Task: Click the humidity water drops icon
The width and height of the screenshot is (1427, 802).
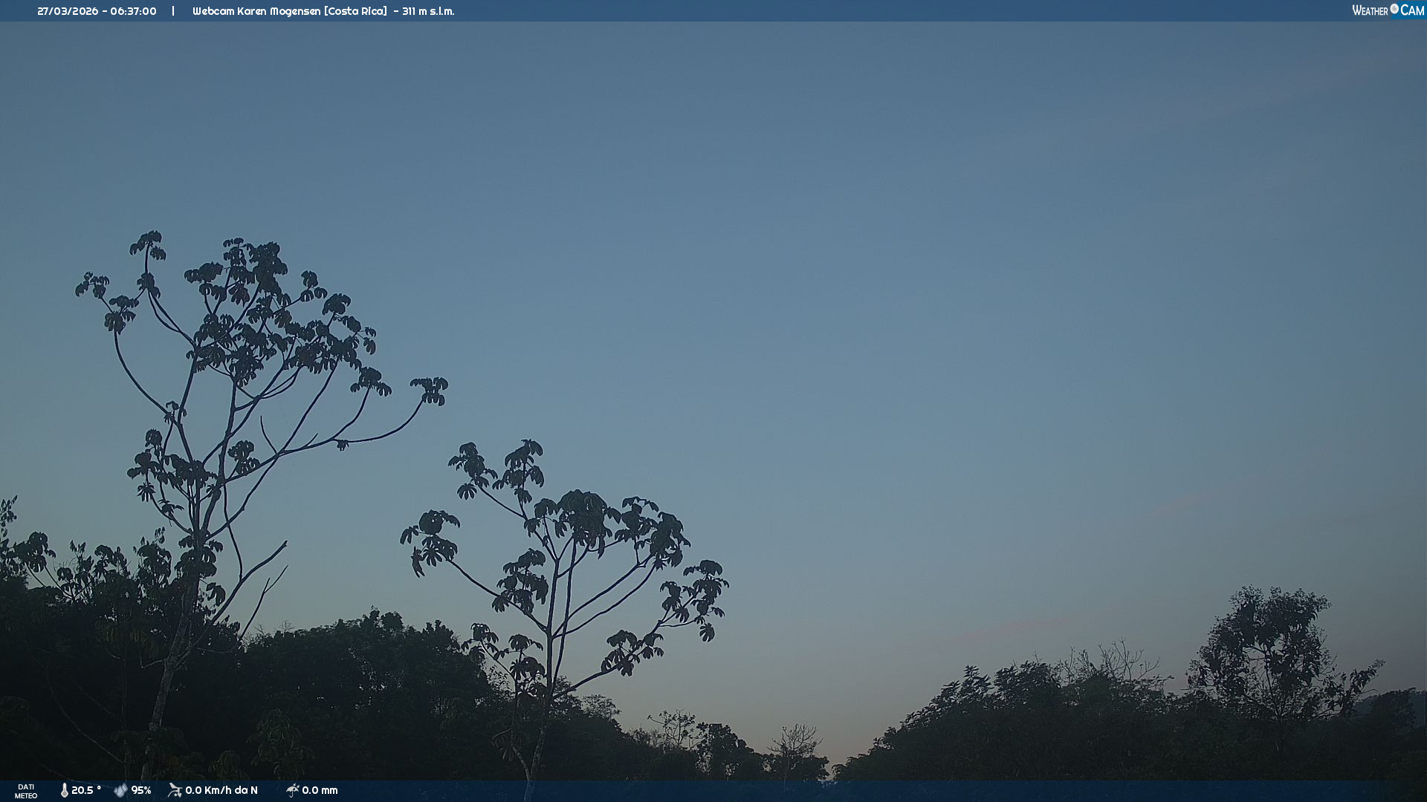Action: pyautogui.click(x=120, y=791)
